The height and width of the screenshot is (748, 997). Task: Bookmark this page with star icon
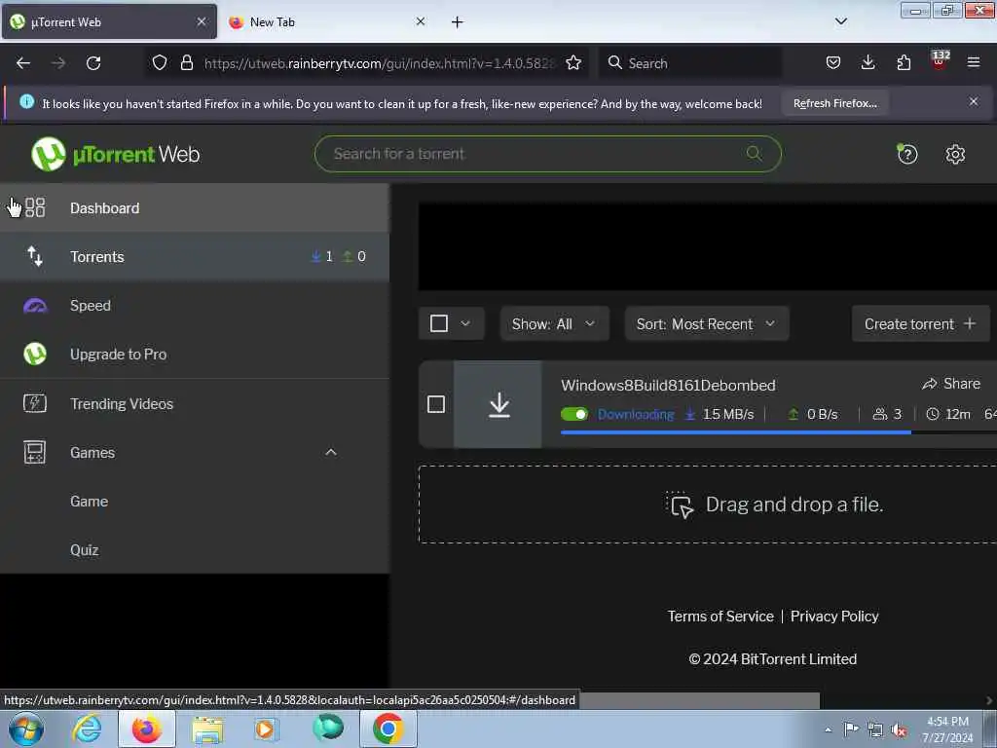[573, 62]
